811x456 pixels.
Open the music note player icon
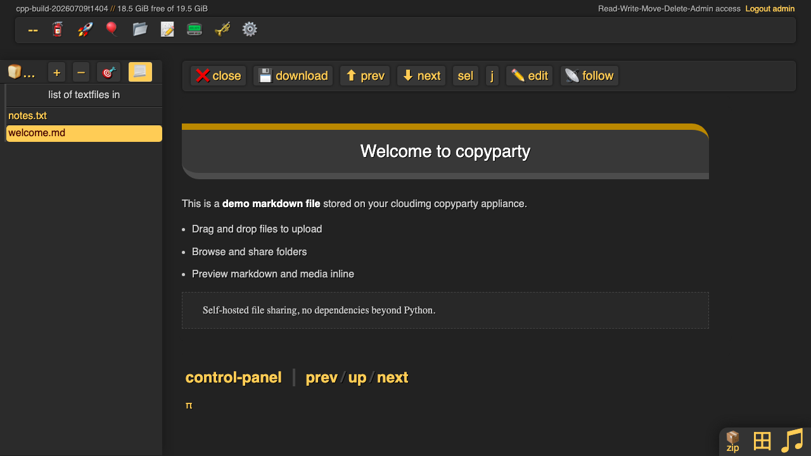tap(792, 441)
